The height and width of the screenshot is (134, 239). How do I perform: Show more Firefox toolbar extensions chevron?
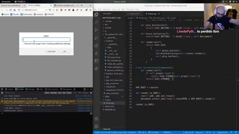(x=81, y=10)
